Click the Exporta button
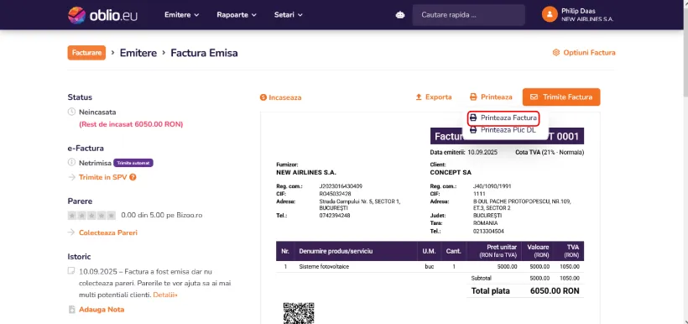This screenshot has height=324, width=688. [434, 97]
